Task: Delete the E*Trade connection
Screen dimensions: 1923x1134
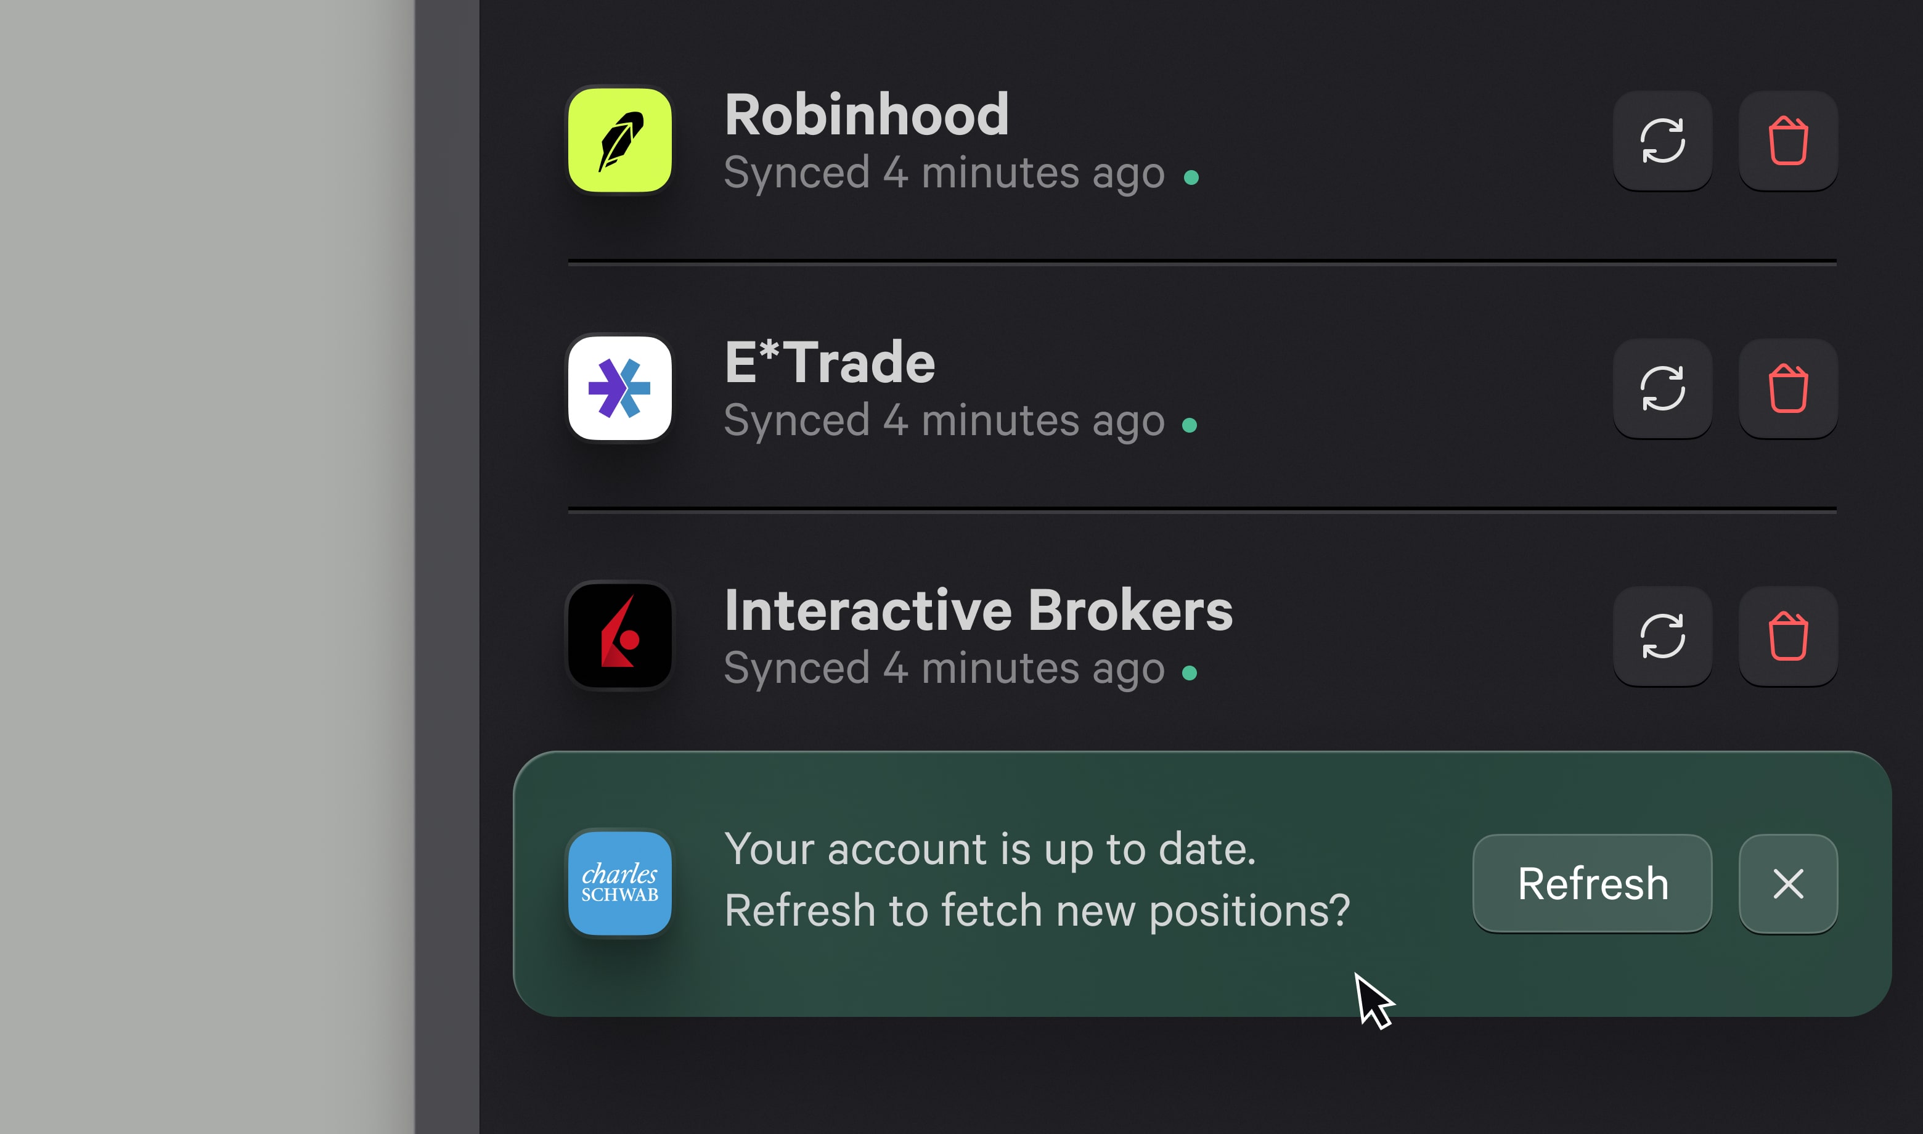Action: [1788, 389]
